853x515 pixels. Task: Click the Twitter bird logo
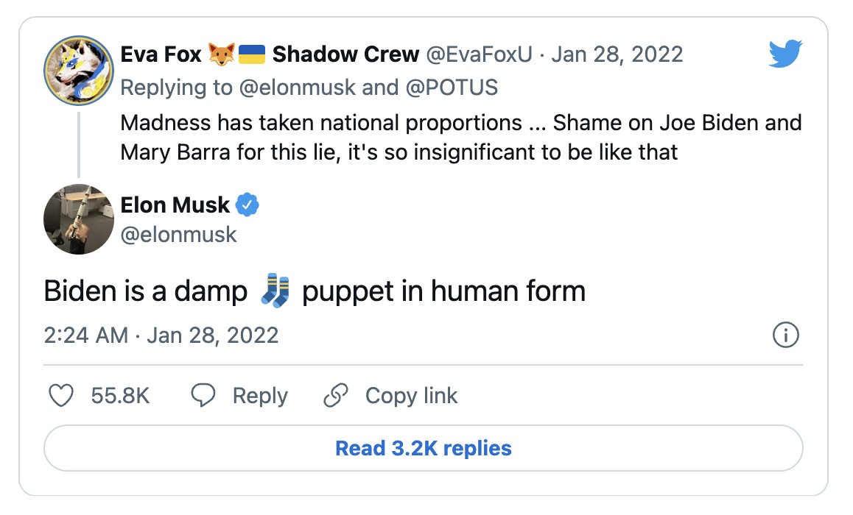pos(784,54)
